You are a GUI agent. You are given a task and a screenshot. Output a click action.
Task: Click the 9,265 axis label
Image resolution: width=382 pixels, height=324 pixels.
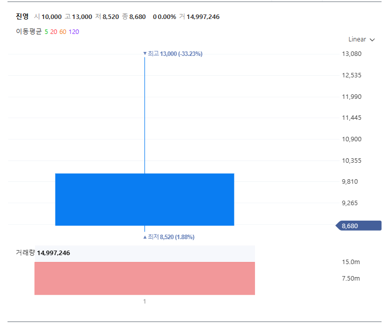(x=350, y=203)
